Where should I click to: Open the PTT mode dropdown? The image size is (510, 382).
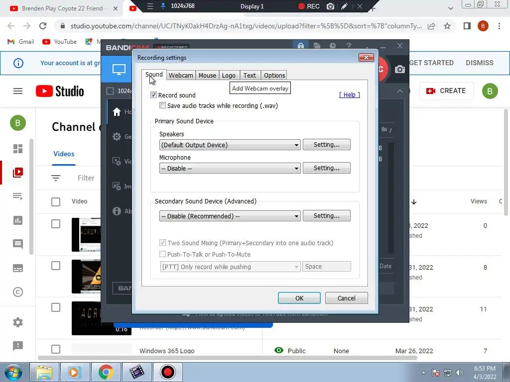[x=230, y=267]
